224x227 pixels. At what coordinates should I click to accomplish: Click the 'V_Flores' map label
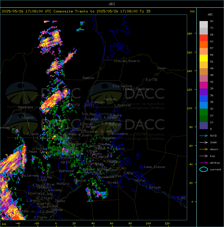coord(41,217)
